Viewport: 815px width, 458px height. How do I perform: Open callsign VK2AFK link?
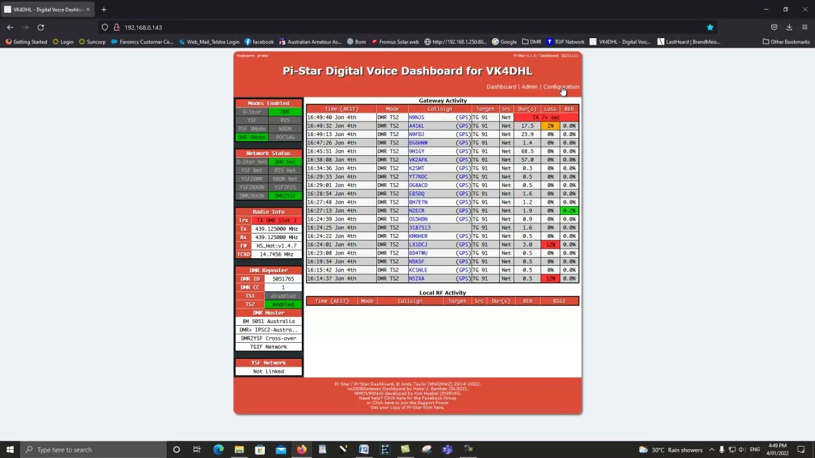coord(418,160)
